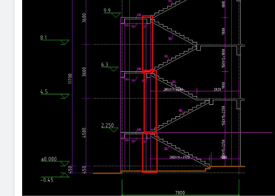275x196 pixels.
Task: Select the elevation triangle marker under 9.9
Action: [x=116, y=15]
